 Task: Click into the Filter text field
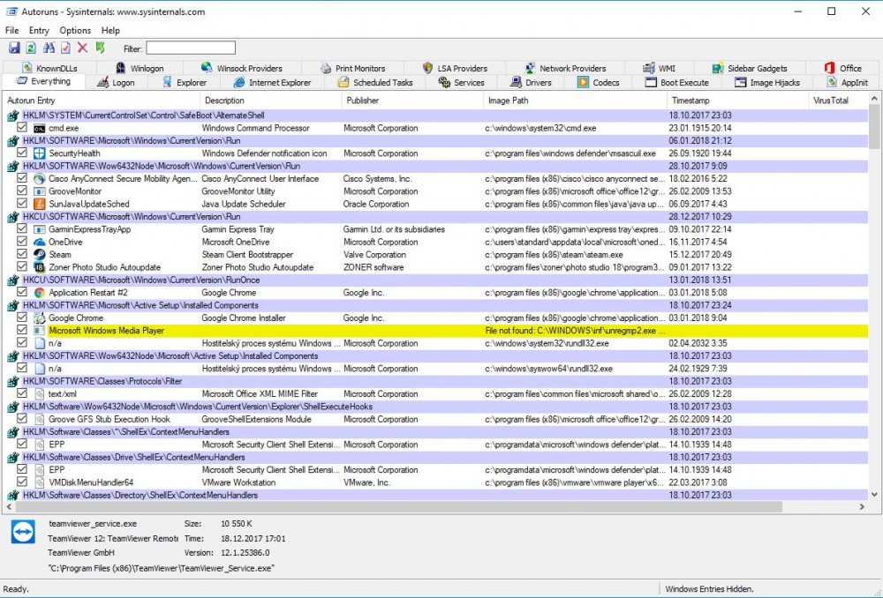click(x=191, y=48)
